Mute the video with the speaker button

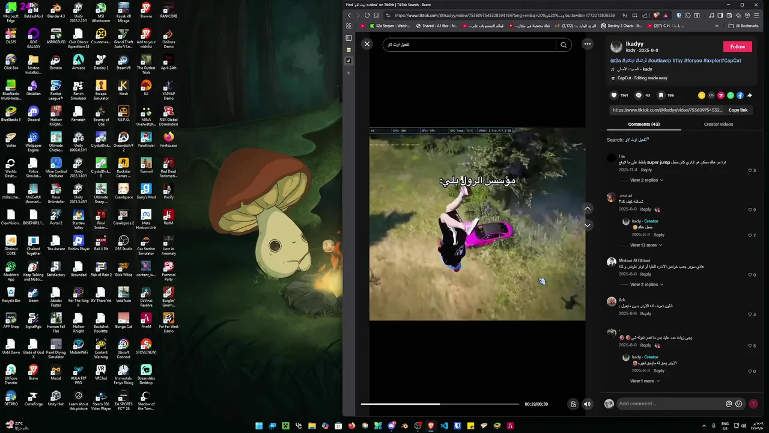(588, 404)
